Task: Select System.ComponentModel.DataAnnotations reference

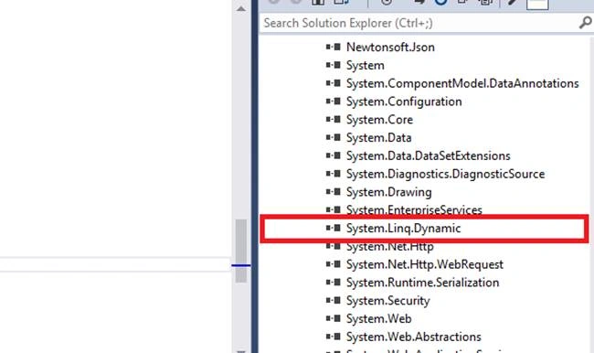Action: (x=462, y=83)
